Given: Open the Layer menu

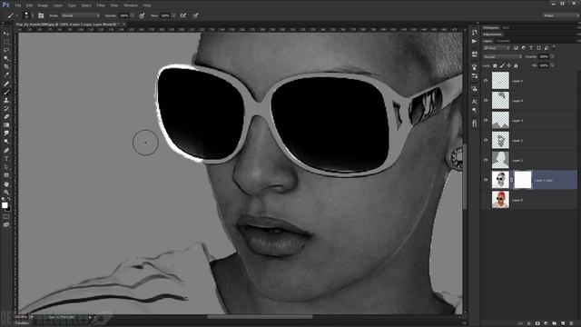Looking at the screenshot, I should [58, 5].
